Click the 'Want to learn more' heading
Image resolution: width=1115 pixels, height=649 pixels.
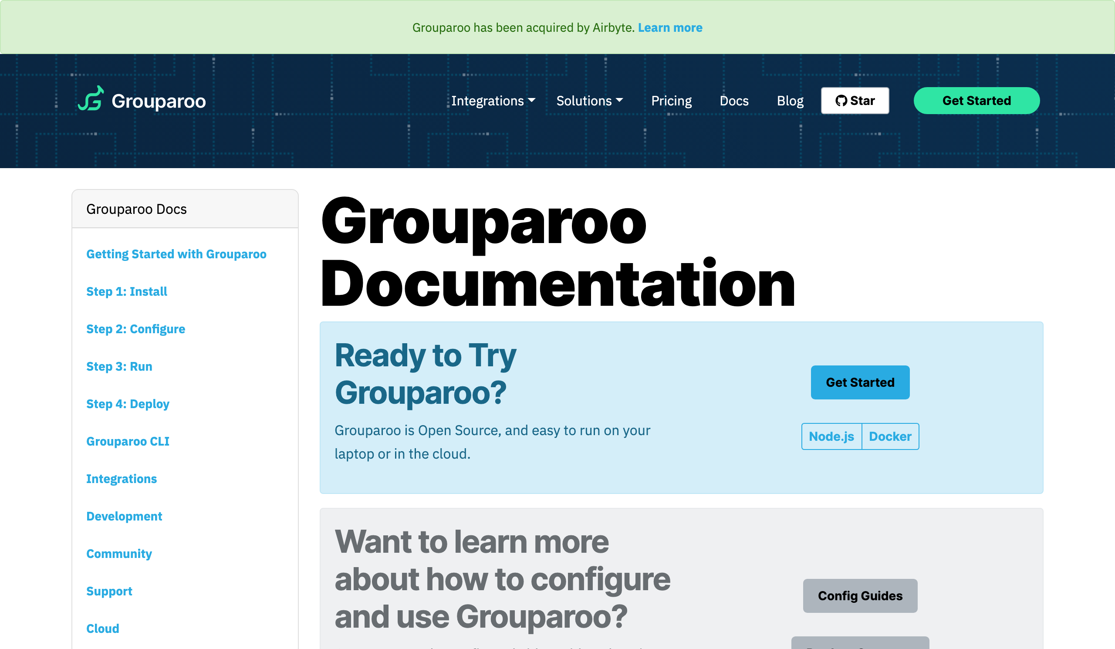coord(503,579)
